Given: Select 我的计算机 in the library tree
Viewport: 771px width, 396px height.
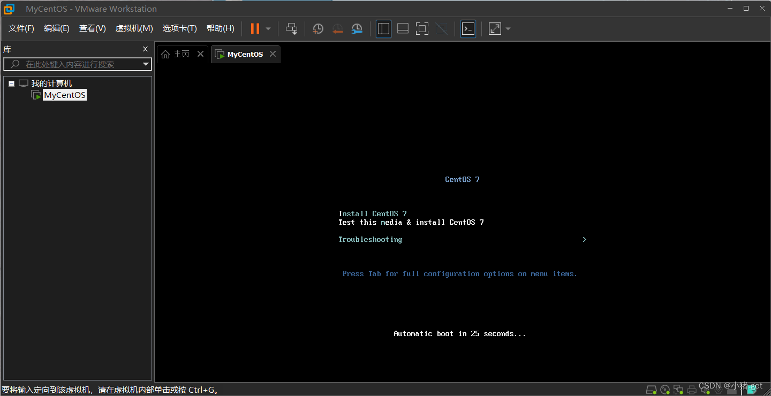Looking at the screenshot, I should pos(51,83).
